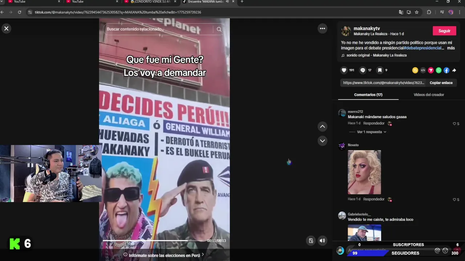Click the video URL text field
Viewport: 465px width, 261px height.
384,83
